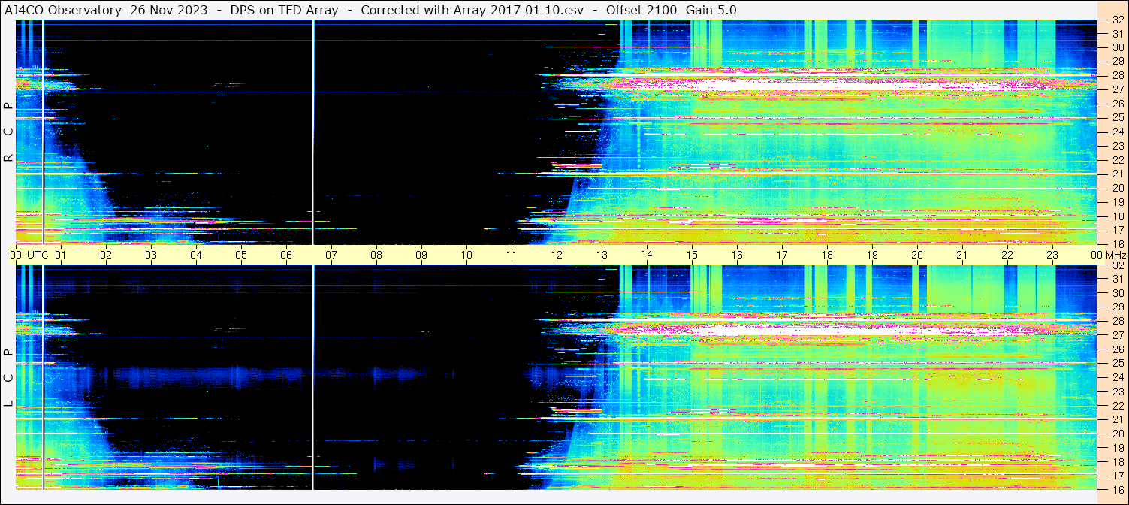This screenshot has width=1129, height=505.
Task: Click hour label '08' on time axis
Action: pos(376,255)
